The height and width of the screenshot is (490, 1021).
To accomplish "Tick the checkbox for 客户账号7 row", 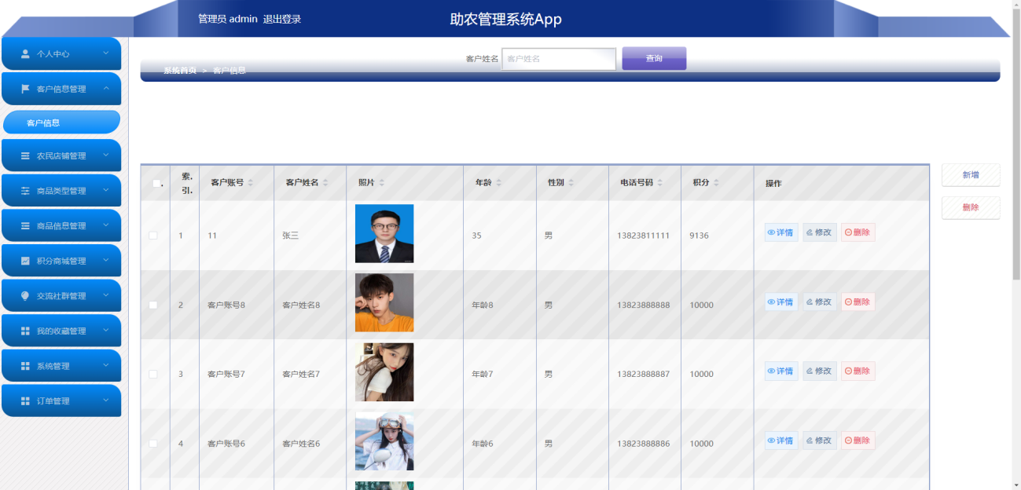I will 153,374.
